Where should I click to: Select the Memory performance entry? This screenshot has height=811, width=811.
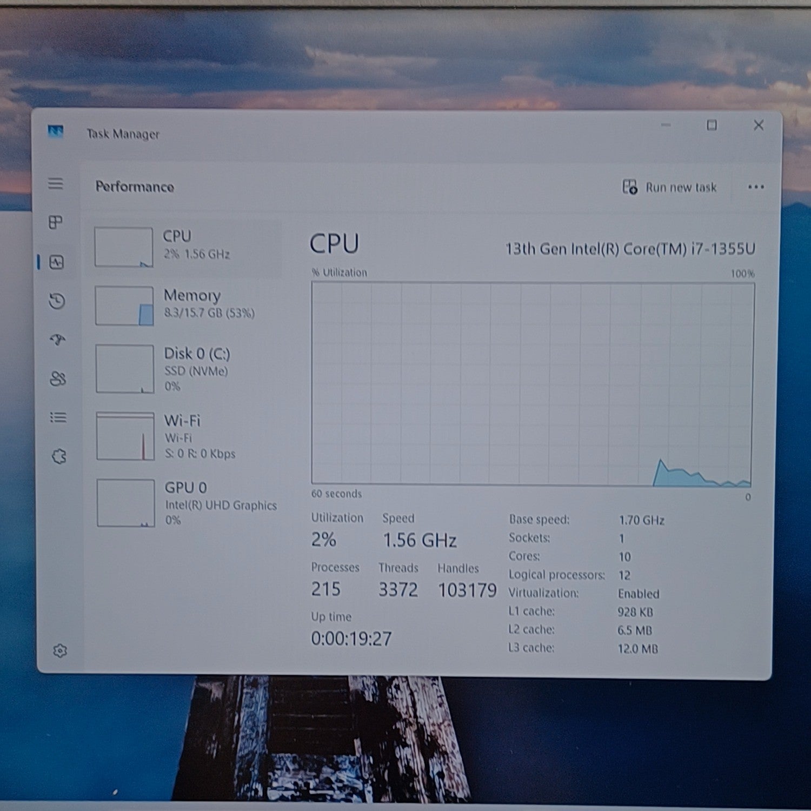pos(184,305)
